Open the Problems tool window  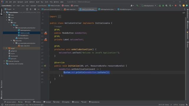click(x=37, y=102)
